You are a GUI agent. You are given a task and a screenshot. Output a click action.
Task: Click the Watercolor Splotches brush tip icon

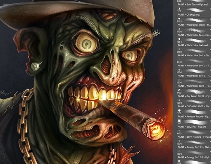pyautogui.click(x=179, y=29)
